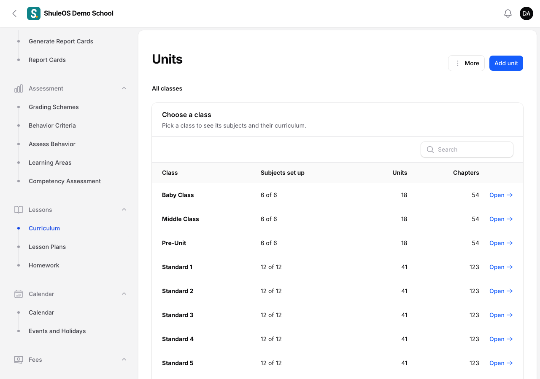Click the Assessment bar chart icon

(x=19, y=88)
